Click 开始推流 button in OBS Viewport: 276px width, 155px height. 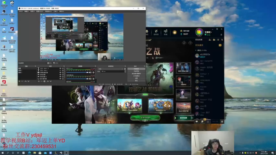click(136, 69)
